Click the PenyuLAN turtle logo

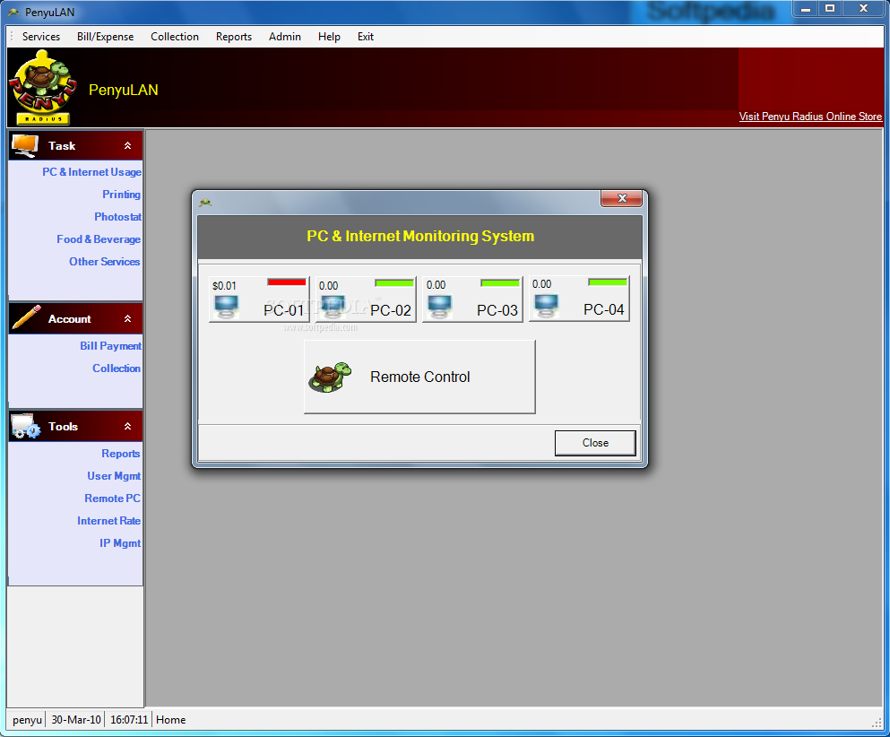pos(42,87)
